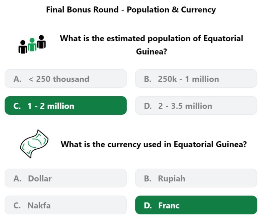The height and width of the screenshot is (220, 263).
Task: Click the estimated population question text
Action: (151, 45)
